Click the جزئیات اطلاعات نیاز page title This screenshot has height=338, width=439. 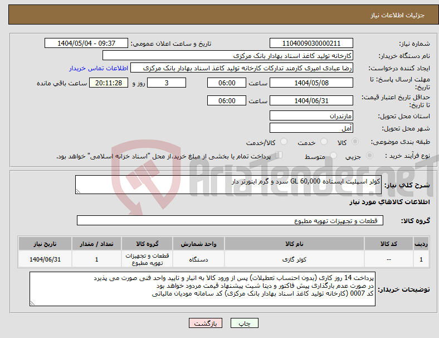[398, 15]
